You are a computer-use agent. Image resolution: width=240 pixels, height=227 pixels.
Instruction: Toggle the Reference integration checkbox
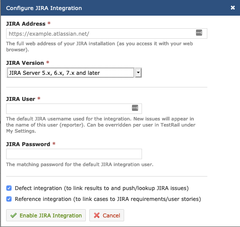coord(9,199)
